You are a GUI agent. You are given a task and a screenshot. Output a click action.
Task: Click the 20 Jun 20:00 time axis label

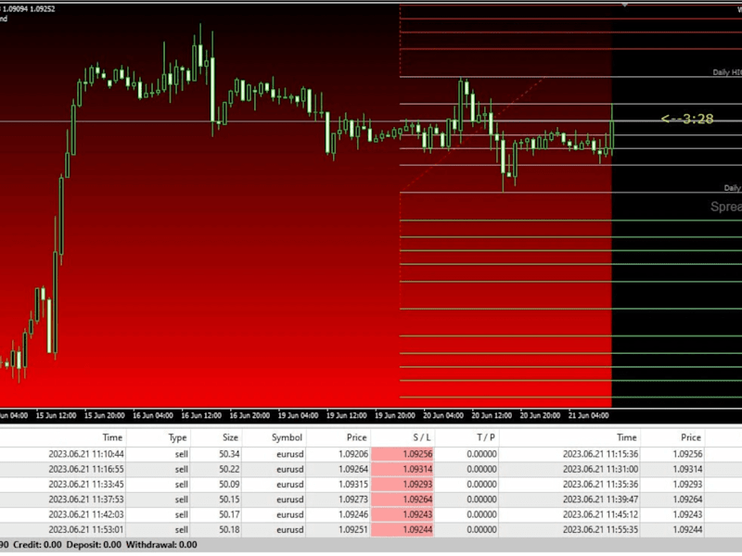(540, 415)
